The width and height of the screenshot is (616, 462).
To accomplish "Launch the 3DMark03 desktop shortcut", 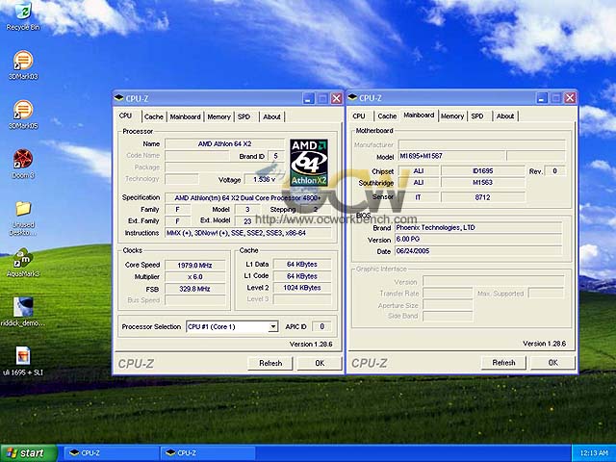I will tap(23, 65).
